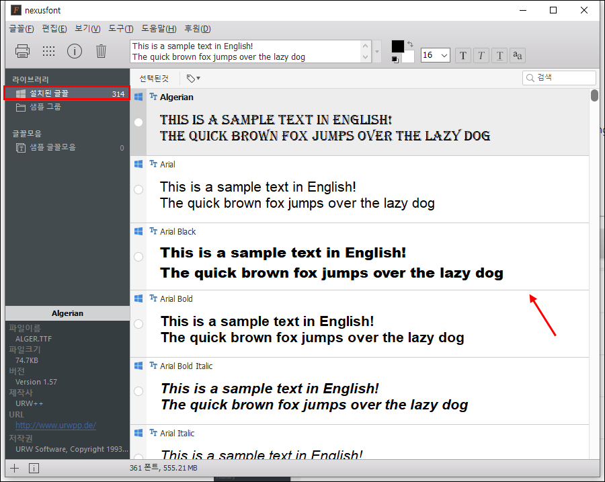This screenshot has width=605, height=482.
Task: Open the 도구(T) menu
Action: tap(121, 29)
